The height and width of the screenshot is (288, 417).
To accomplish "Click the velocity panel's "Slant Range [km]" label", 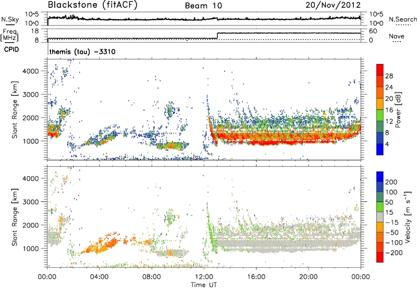I will point(15,217).
